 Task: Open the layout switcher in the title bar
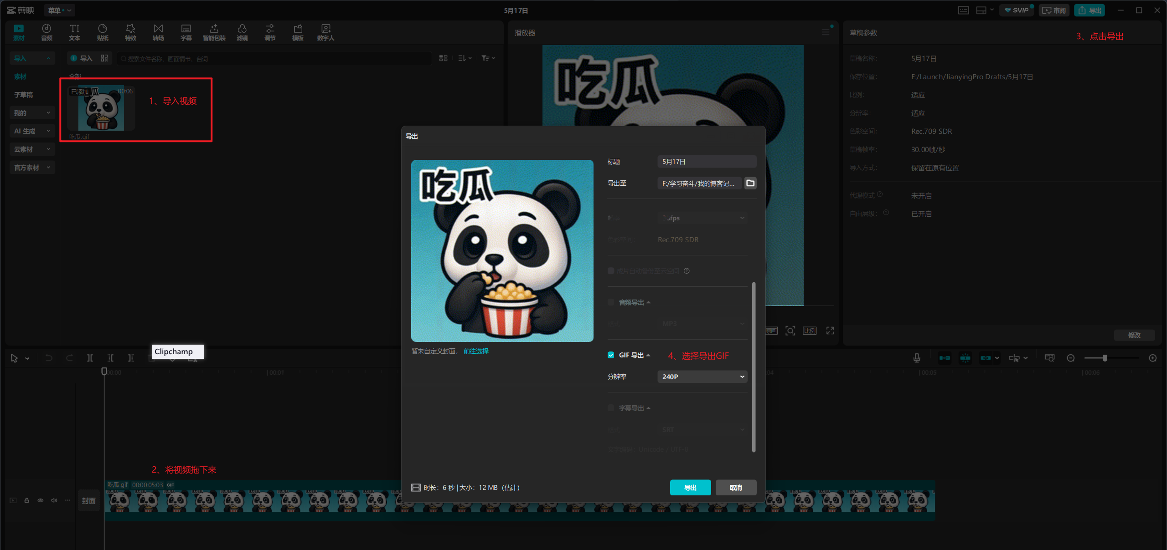point(985,10)
